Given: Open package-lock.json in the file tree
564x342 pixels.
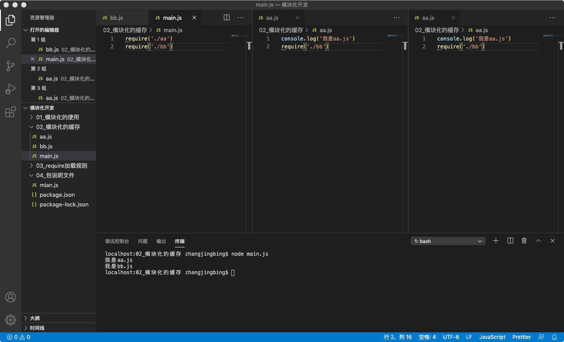Looking at the screenshot, I should (59, 204).
